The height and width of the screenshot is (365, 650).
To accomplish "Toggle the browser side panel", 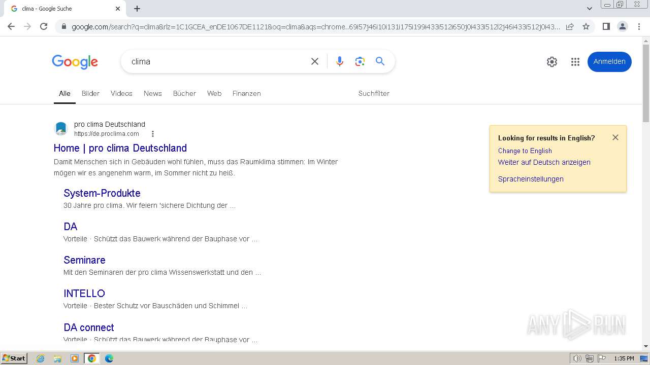I will (606, 26).
